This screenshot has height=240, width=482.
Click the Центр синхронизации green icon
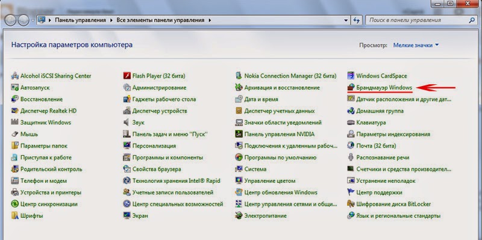pos(14,204)
